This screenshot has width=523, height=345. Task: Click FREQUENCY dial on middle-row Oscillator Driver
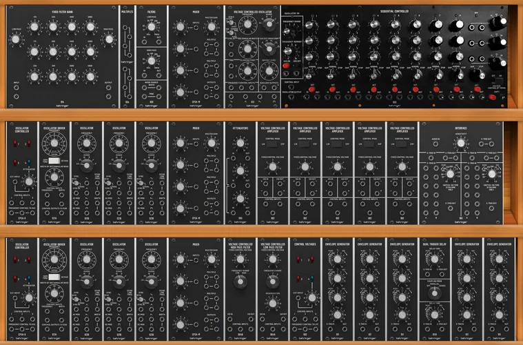click(x=54, y=144)
